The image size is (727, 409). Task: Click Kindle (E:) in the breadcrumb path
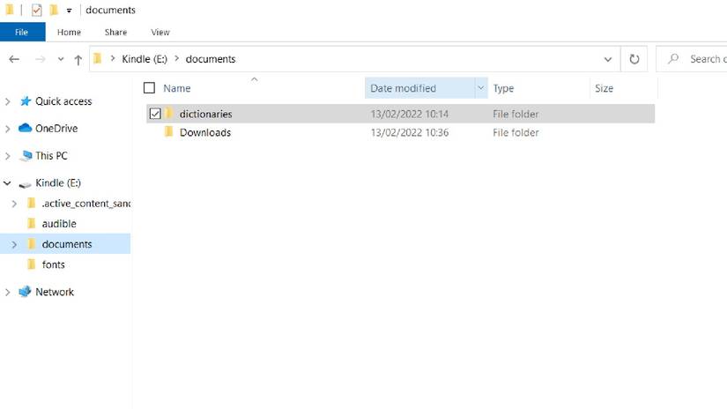click(145, 59)
